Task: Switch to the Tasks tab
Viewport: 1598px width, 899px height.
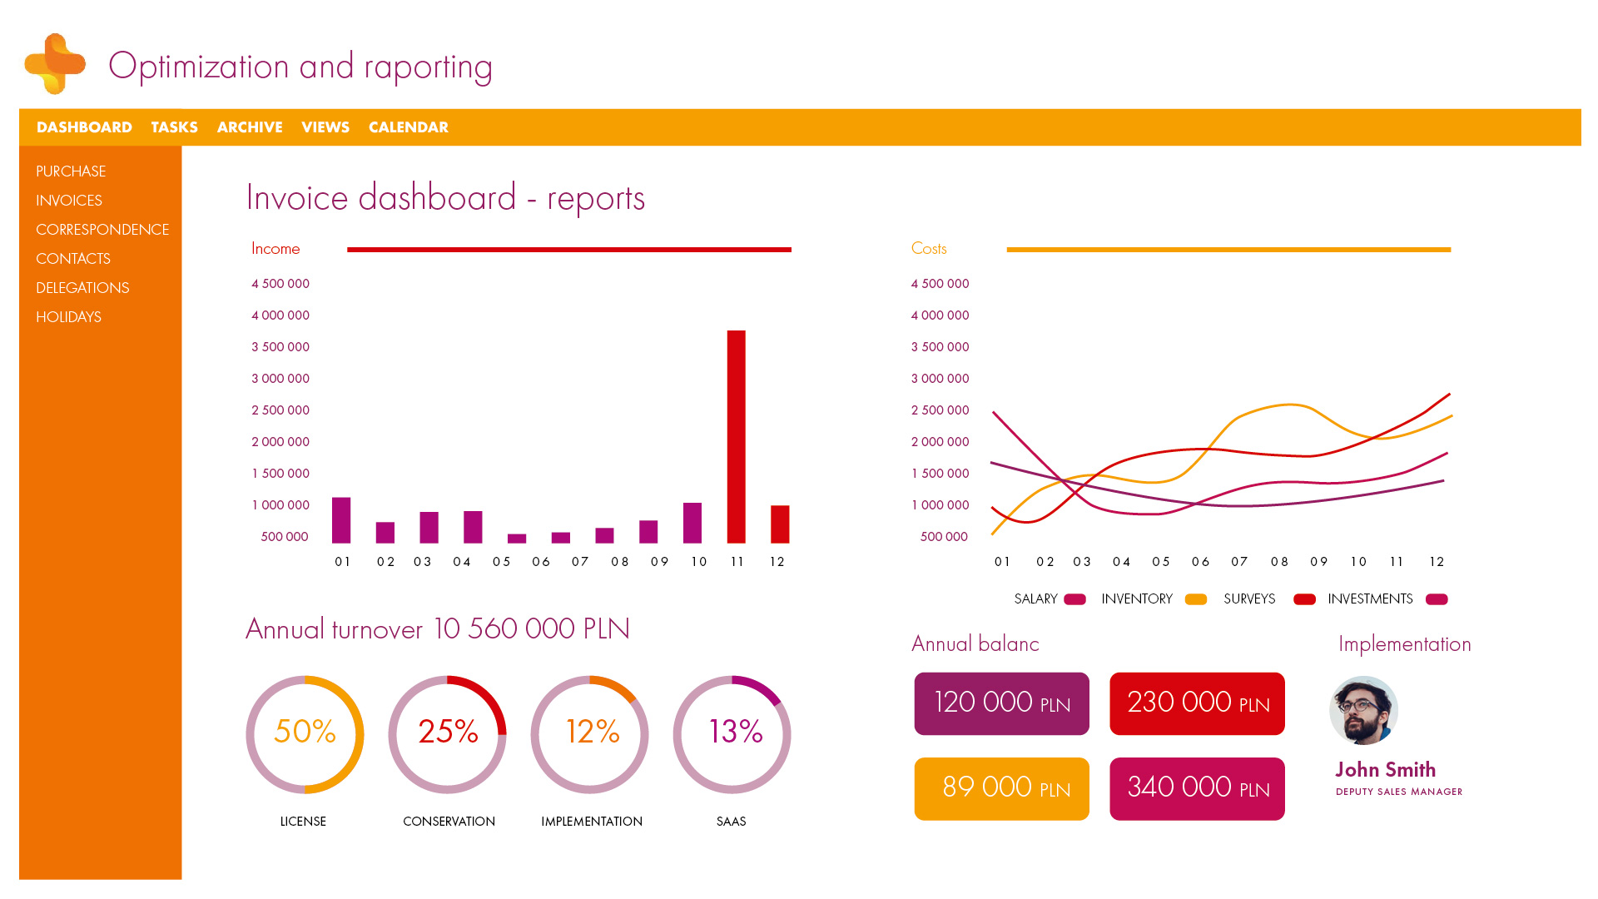Action: point(174,127)
